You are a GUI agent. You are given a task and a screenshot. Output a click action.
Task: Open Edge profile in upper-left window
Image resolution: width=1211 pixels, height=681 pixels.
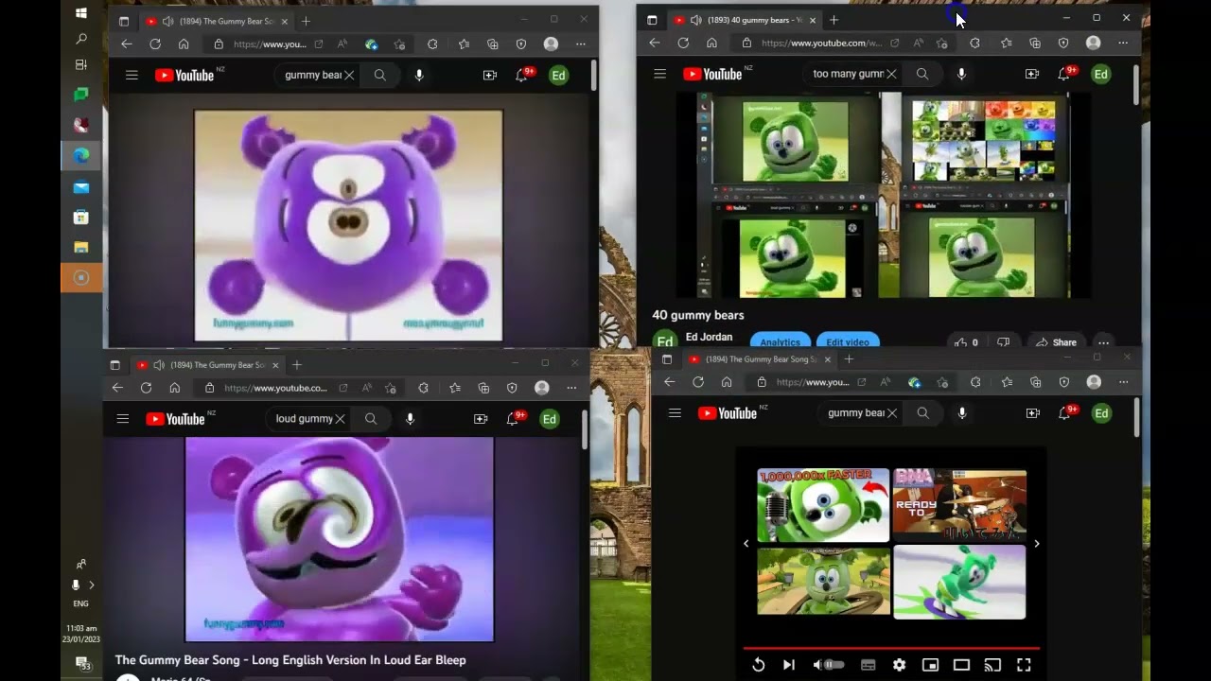(551, 44)
